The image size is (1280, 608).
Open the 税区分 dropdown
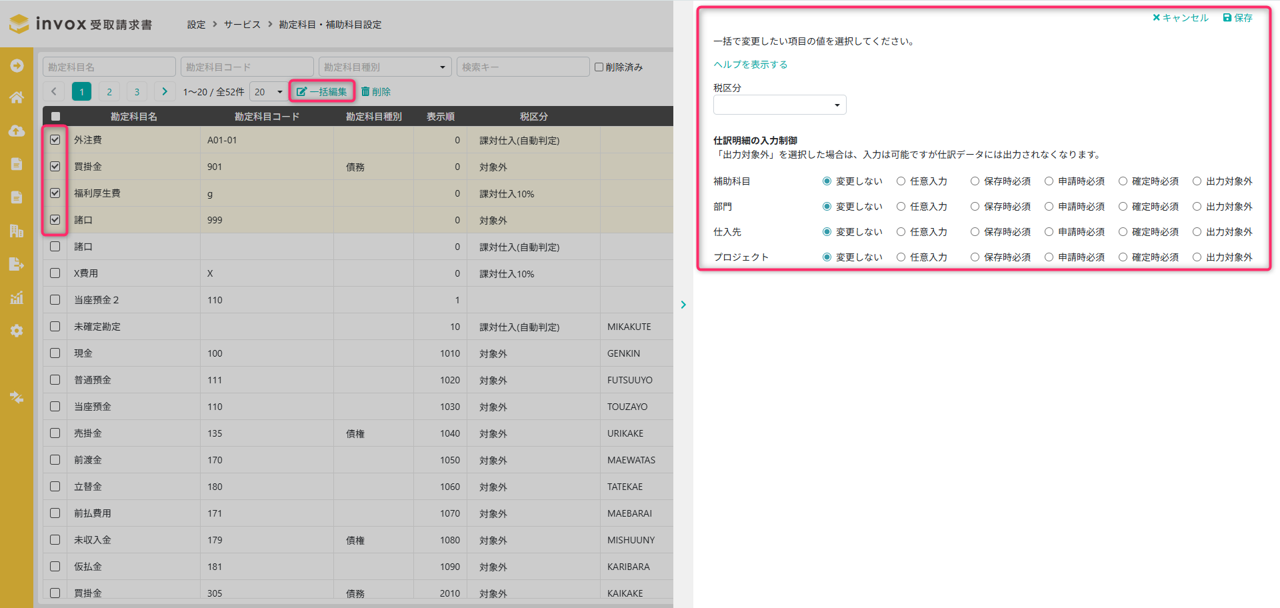coord(779,105)
